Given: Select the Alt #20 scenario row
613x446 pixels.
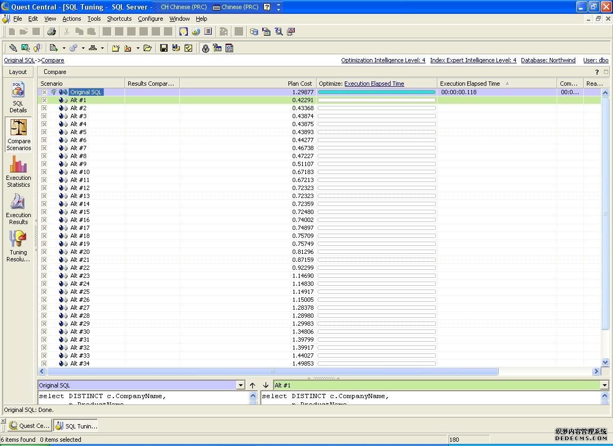Looking at the screenshot, I should [x=80, y=252].
